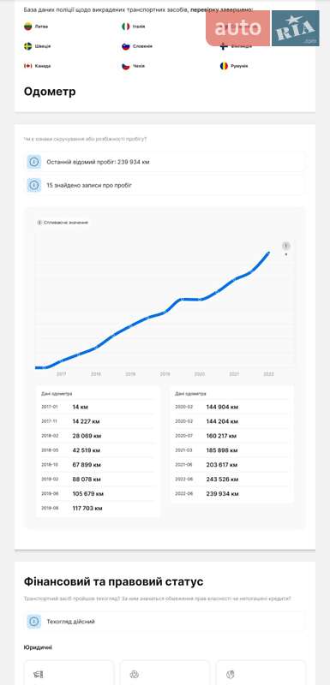Click the info marker at graph end
The height and width of the screenshot is (685, 330).
click(x=286, y=246)
